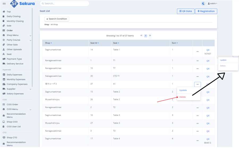
Task: Open the Delivery Service sidebar item
Action: 15,64
